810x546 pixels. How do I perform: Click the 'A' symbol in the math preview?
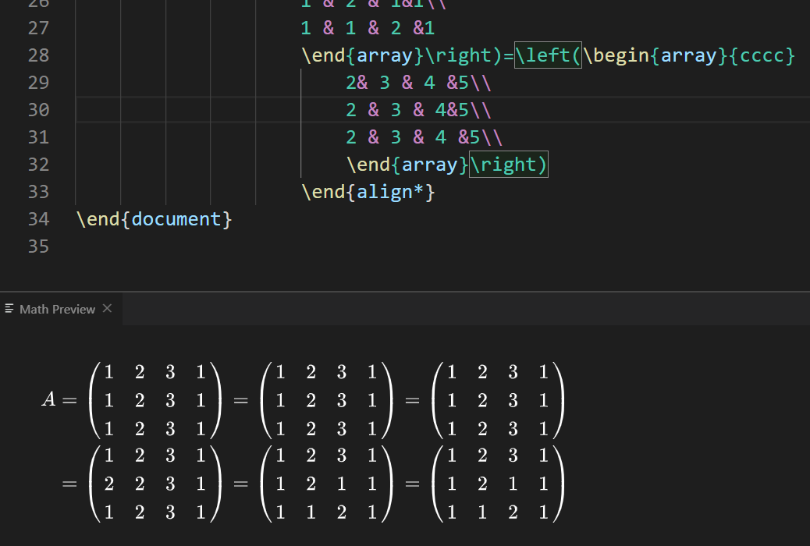pyautogui.click(x=48, y=399)
